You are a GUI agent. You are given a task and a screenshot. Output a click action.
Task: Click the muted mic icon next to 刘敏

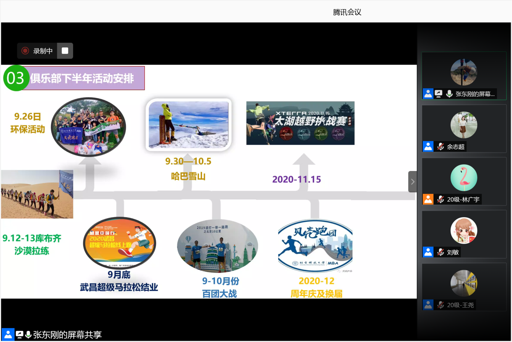[440, 252]
